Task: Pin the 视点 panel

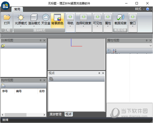Action: [x=99, y=73]
